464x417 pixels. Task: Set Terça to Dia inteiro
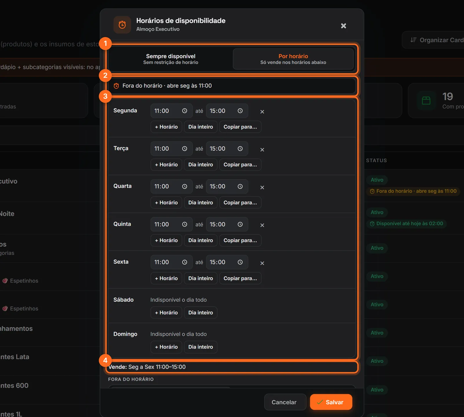pyautogui.click(x=201, y=164)
